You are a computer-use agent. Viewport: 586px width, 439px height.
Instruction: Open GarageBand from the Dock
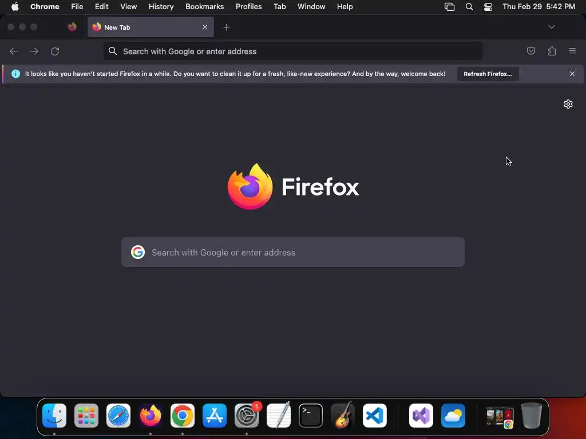[343, 416]
